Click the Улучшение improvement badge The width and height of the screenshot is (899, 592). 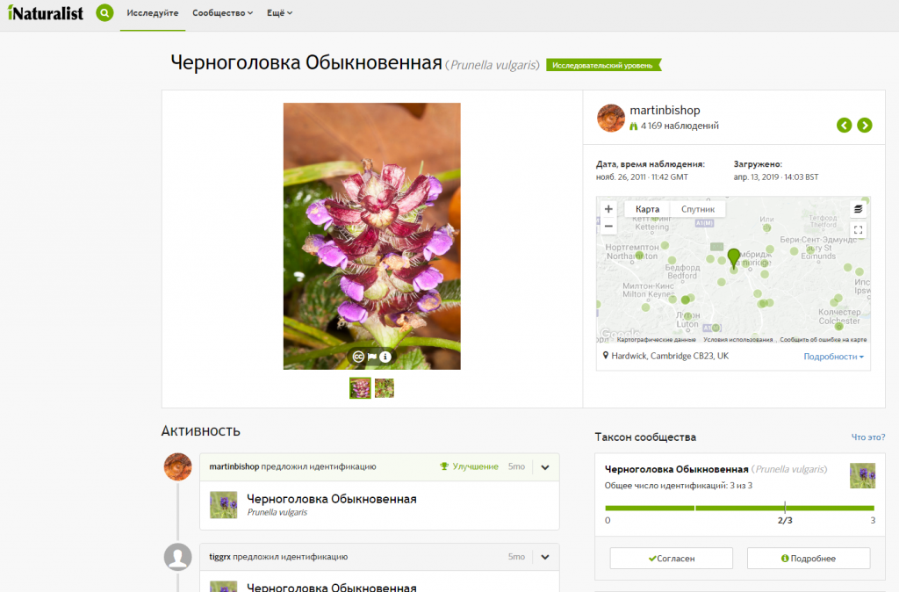469,467
